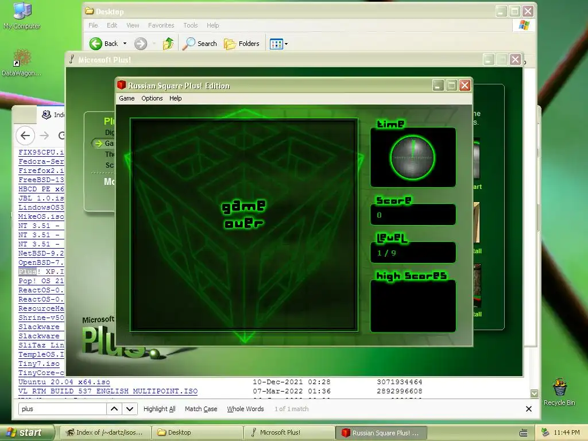Viewport: 588px width, 441px height.
Task: Toggle Match Case in find bar
Action: (201, 409)
